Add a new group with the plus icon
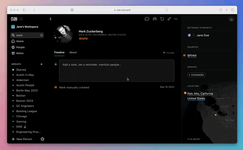 tap(42, 64)
